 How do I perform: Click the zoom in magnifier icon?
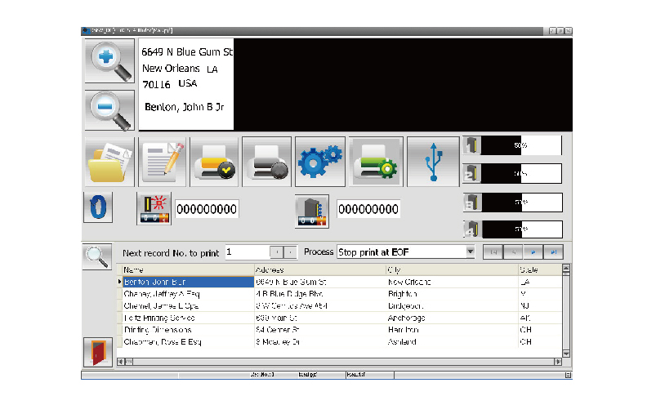[109, 61]
